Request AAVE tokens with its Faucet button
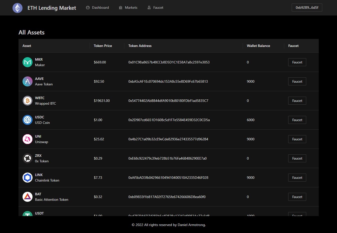The image size is (337, 233). pos(297,81)
